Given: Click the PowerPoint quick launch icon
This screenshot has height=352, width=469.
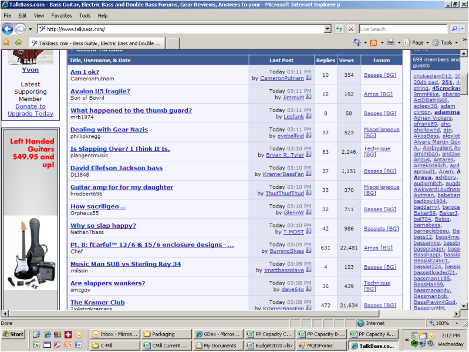Looking at the screenshot, I should (68, 345).
